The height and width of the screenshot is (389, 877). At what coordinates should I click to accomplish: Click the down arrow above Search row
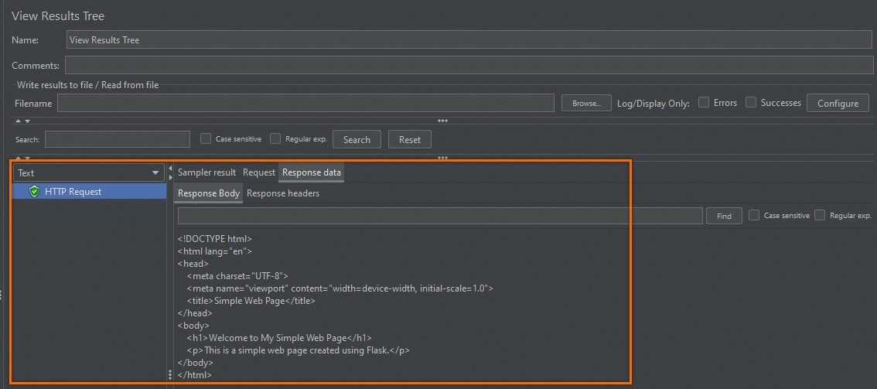point(27,121)
